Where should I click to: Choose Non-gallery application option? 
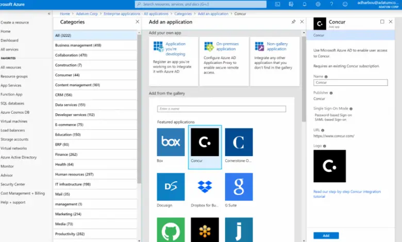(275, 61)
